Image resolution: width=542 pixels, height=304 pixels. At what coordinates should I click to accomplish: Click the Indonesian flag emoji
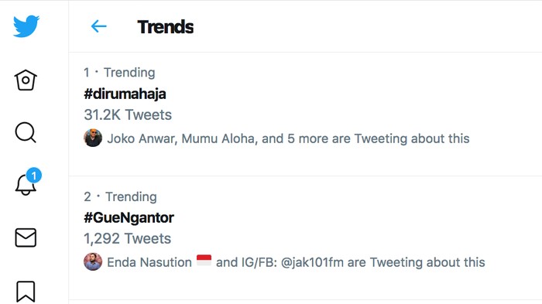[x=204, y=260]
